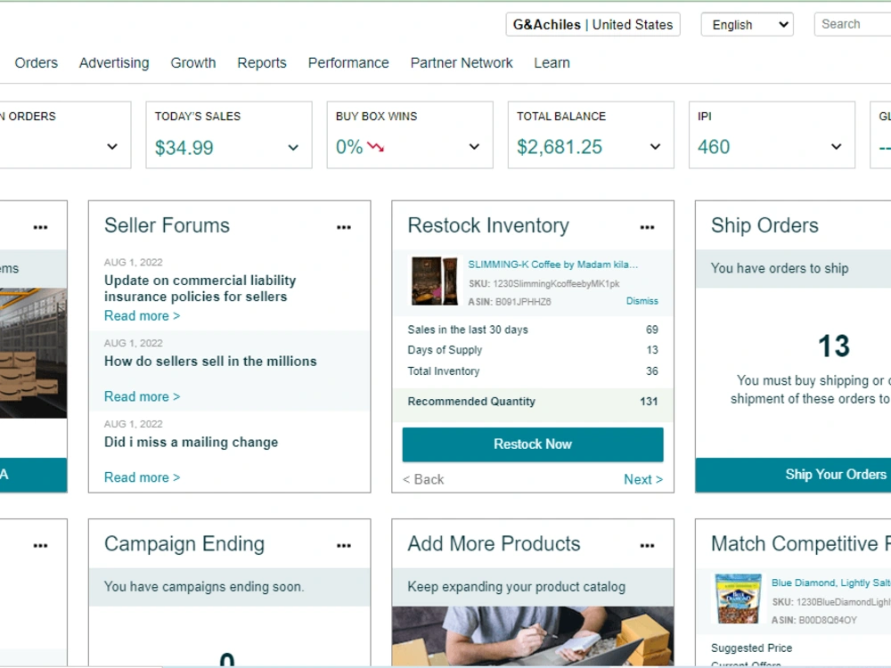Viewport: 891px width, 668px height.
Task: Open G&Achiles United States account switcher
Action: 593,24
